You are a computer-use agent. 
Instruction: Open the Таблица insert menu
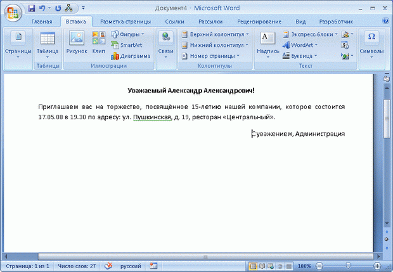tap(48, 46)
